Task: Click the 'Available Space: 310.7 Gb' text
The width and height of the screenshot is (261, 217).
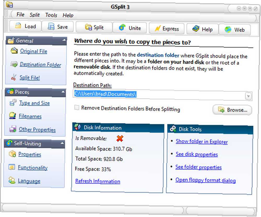Action: click(104, 149)
